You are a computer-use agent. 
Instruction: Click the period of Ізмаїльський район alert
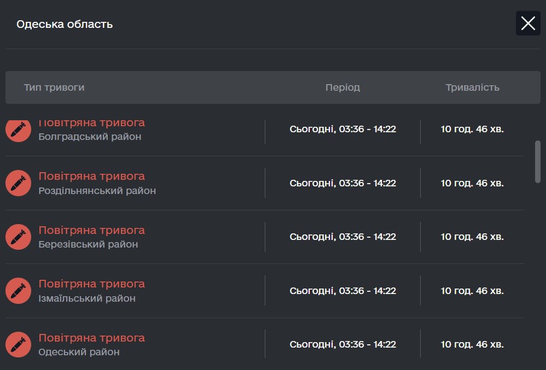342,291
